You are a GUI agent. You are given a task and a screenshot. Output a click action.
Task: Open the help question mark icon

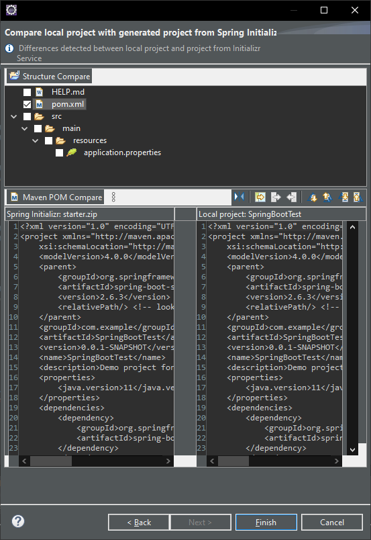click(x=18, y=521)
